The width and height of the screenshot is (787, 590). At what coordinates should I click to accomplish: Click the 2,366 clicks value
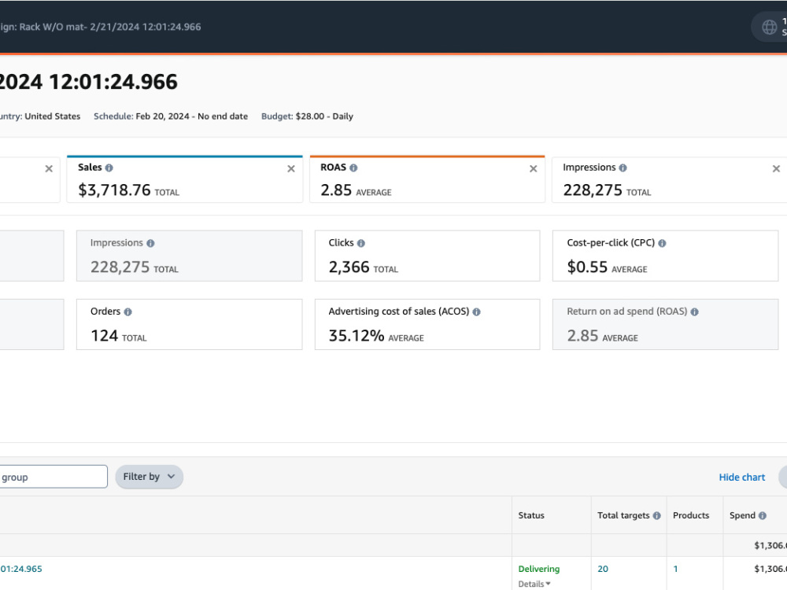pos(349,267)
